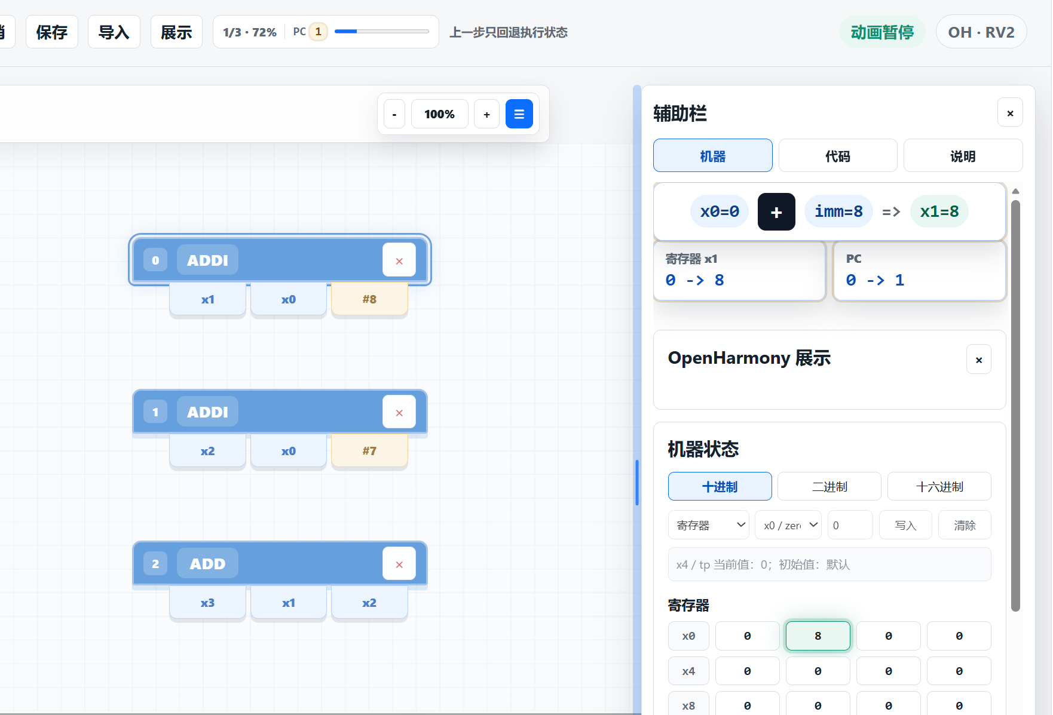Click the imm=8 operand chip
1053x715 pixels.
pos(838,211)
